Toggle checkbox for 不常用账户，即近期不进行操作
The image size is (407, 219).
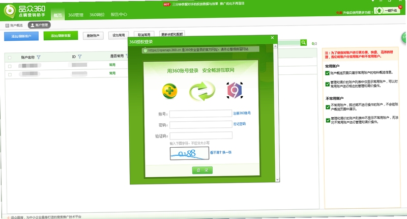coord(328,107)
